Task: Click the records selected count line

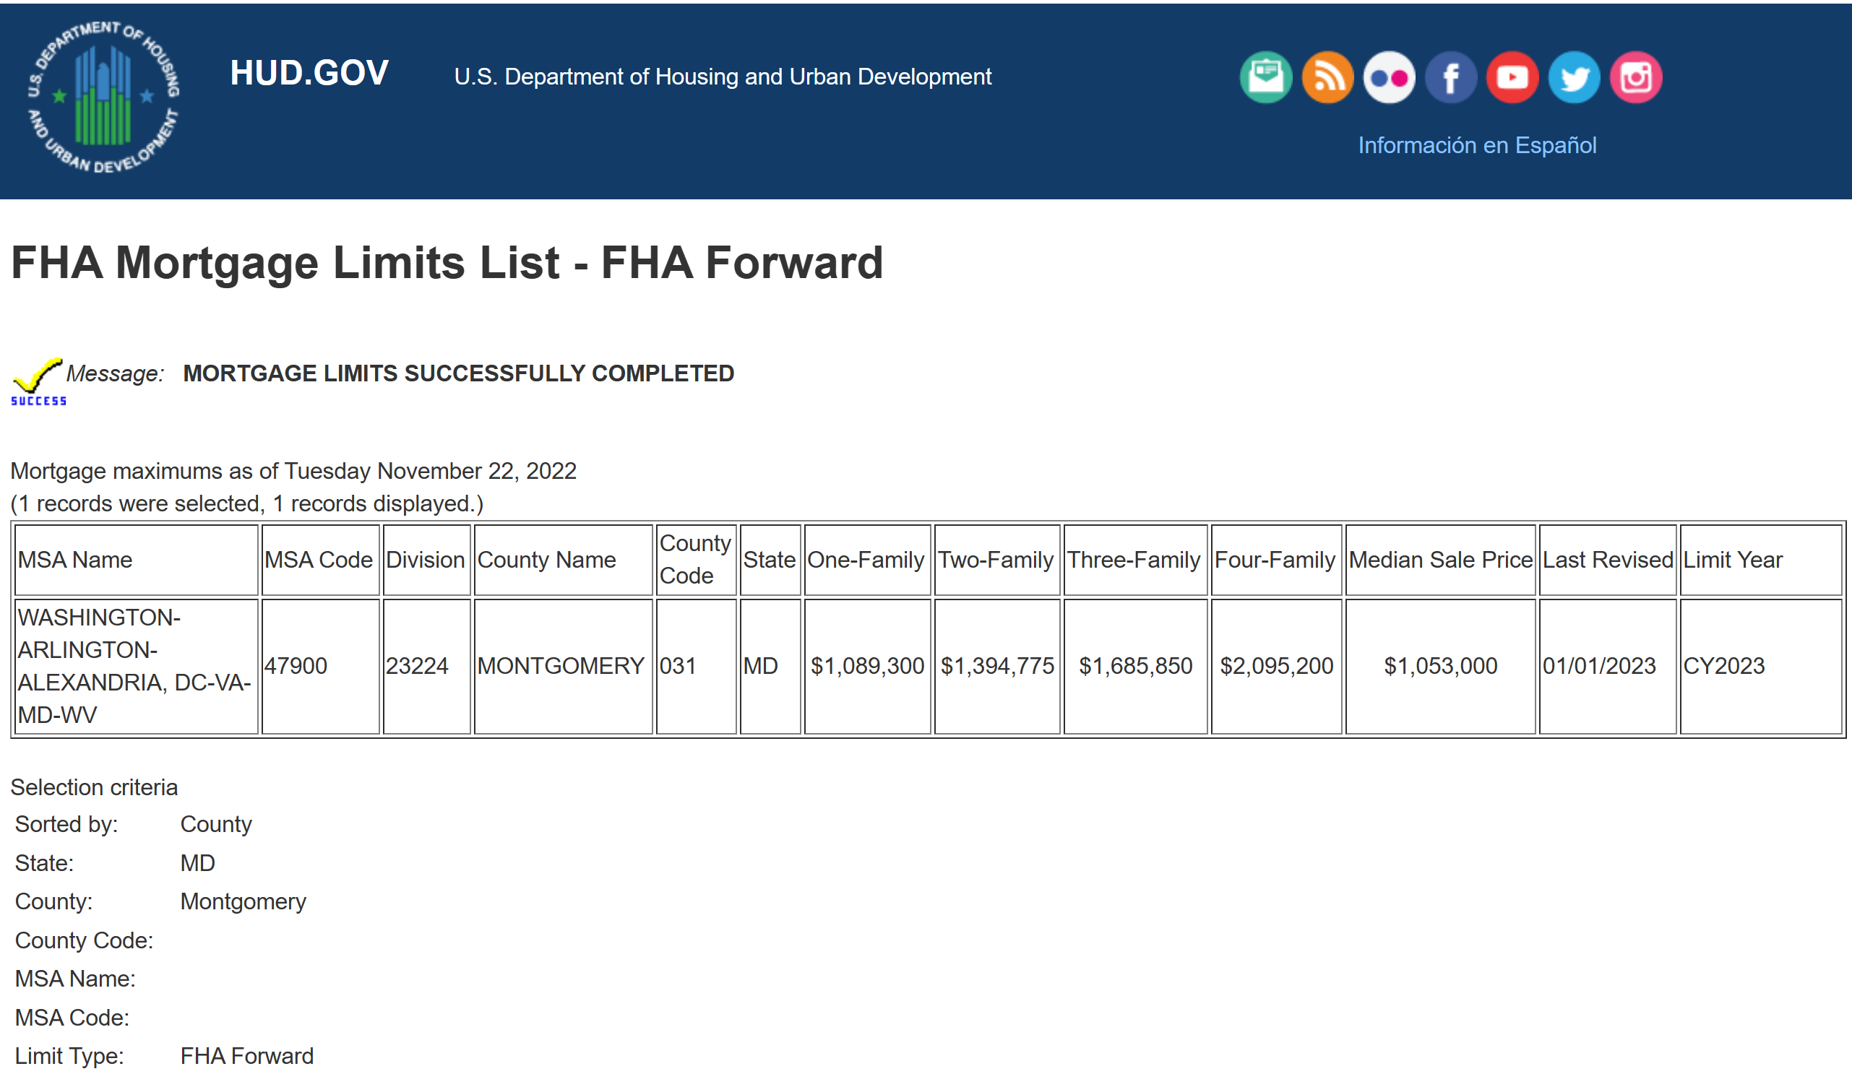Action: click(247, 504)
